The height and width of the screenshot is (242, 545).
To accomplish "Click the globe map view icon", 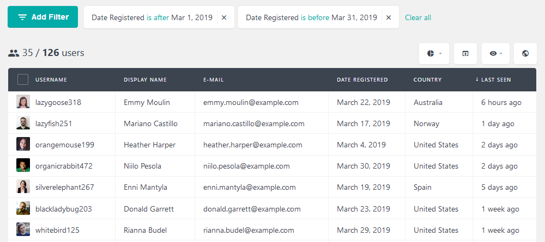I will (525, 53).
